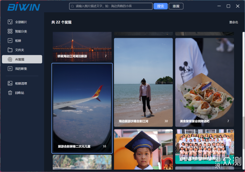This screenshot has height=172, width=245.
Task: Click the My Videos (我的影集) play icon
Action: (x=10, y=69)
